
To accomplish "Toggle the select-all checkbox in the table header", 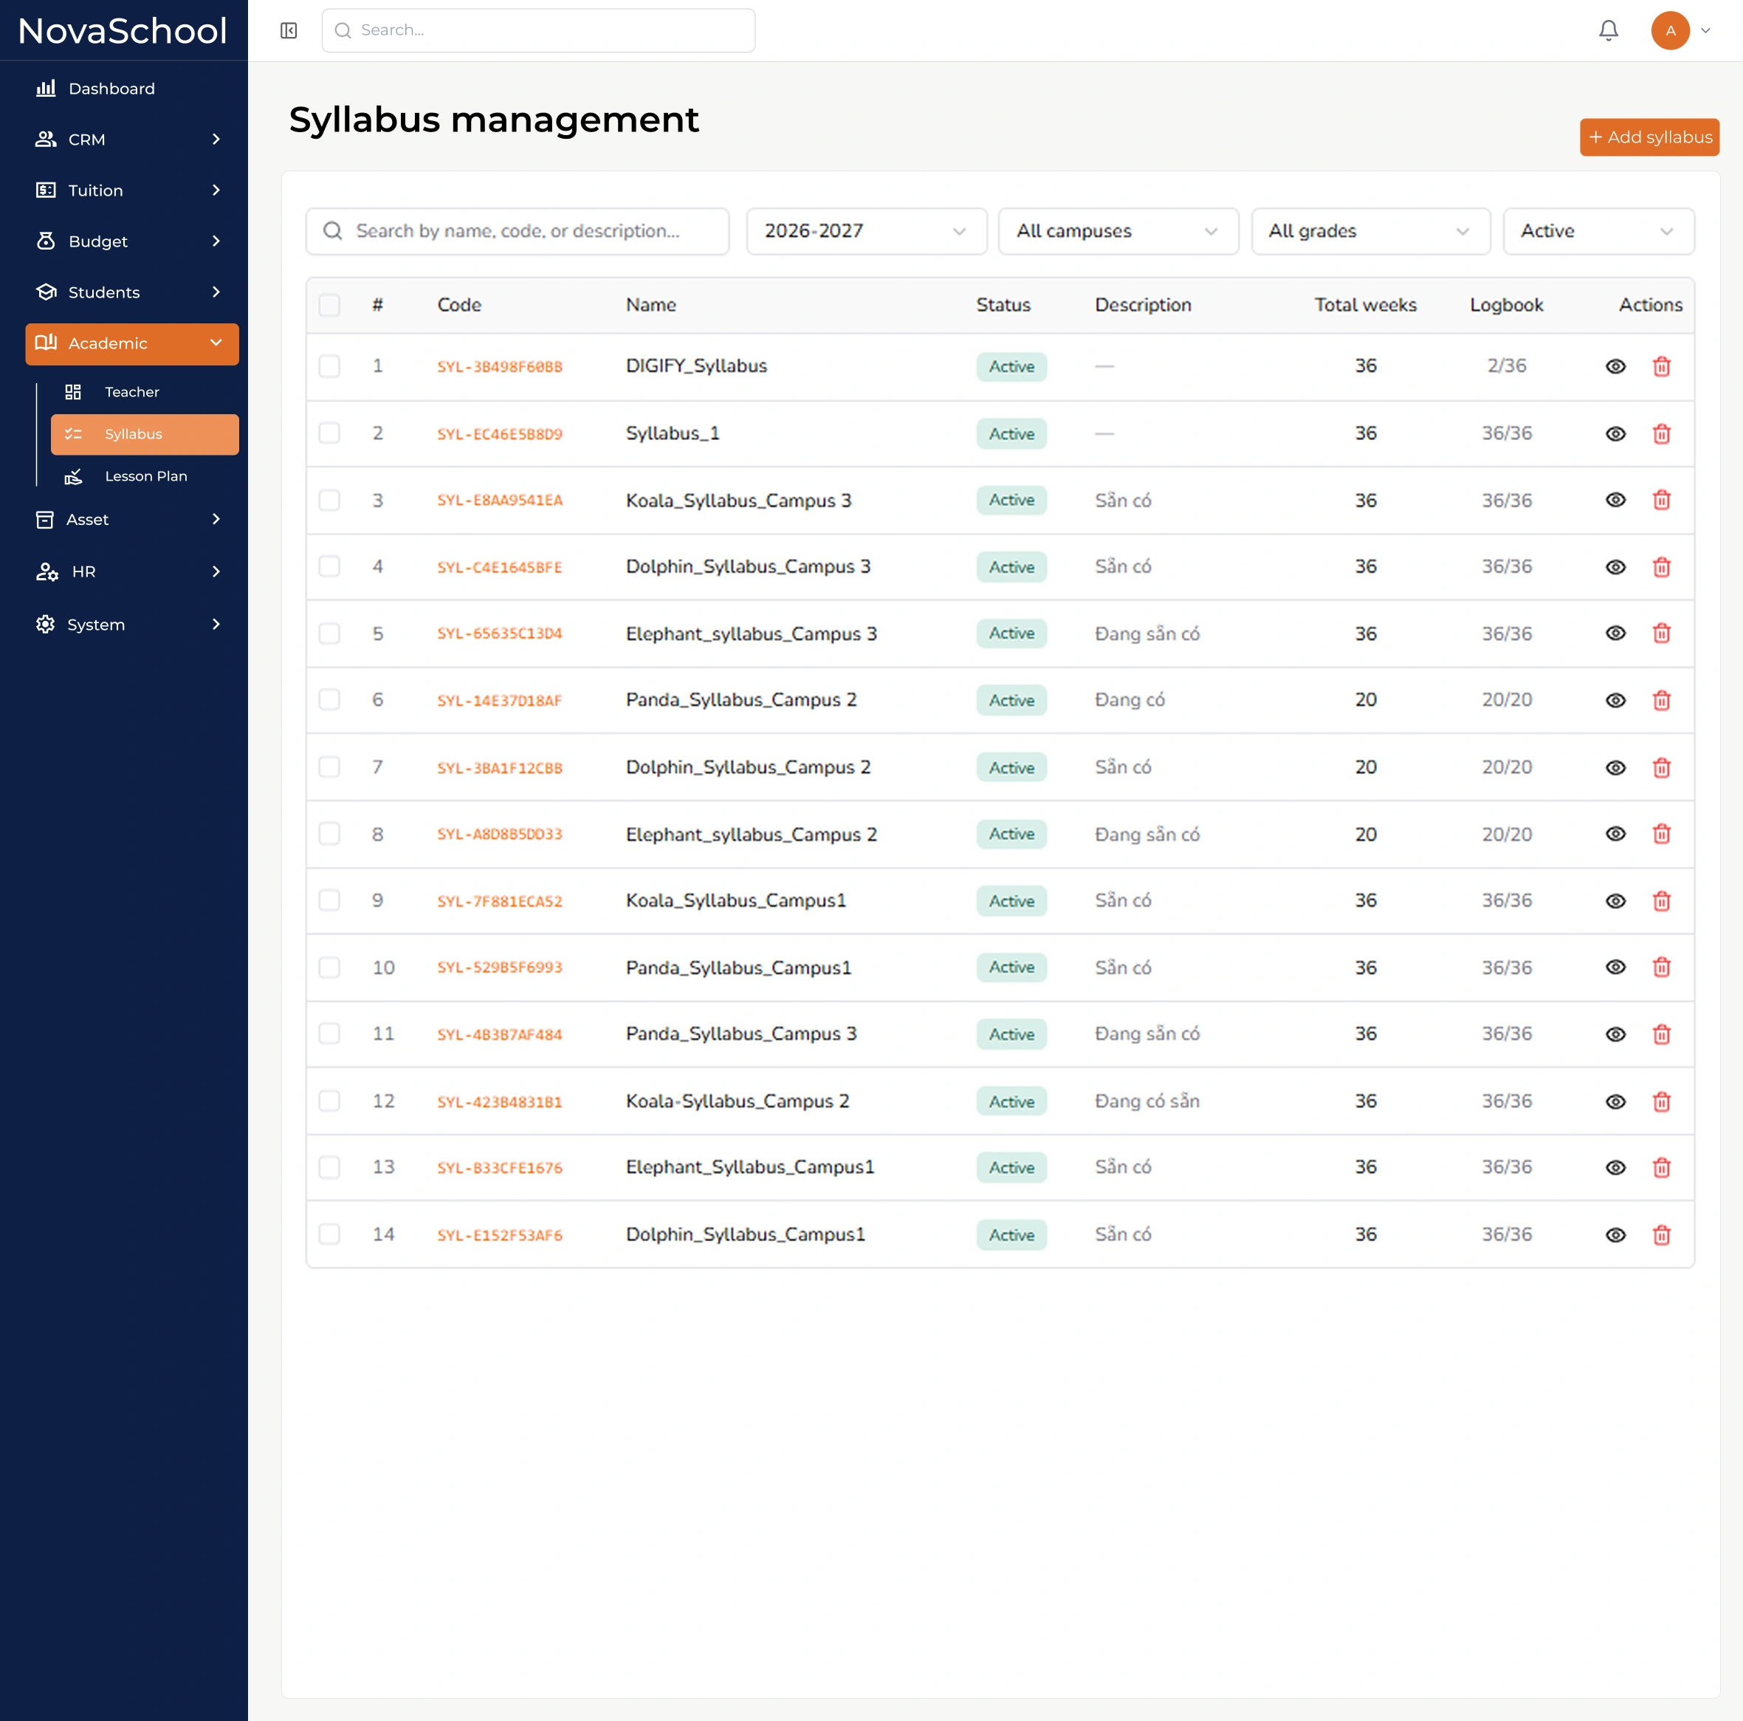I will coord(329,305).
